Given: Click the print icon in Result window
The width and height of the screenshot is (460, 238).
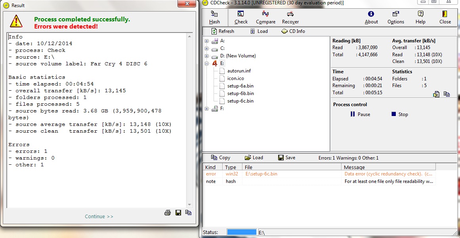Looking at the screenshot, I should 168,213.
